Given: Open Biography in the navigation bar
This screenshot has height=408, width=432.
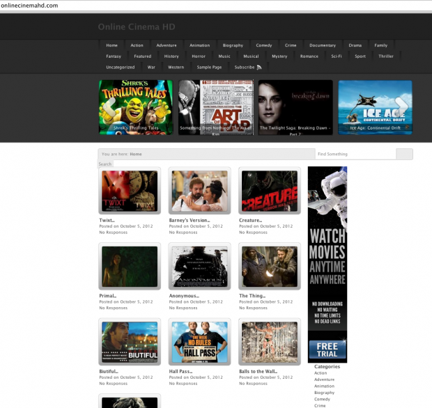Looking at the screenshot, I should 233,45.
